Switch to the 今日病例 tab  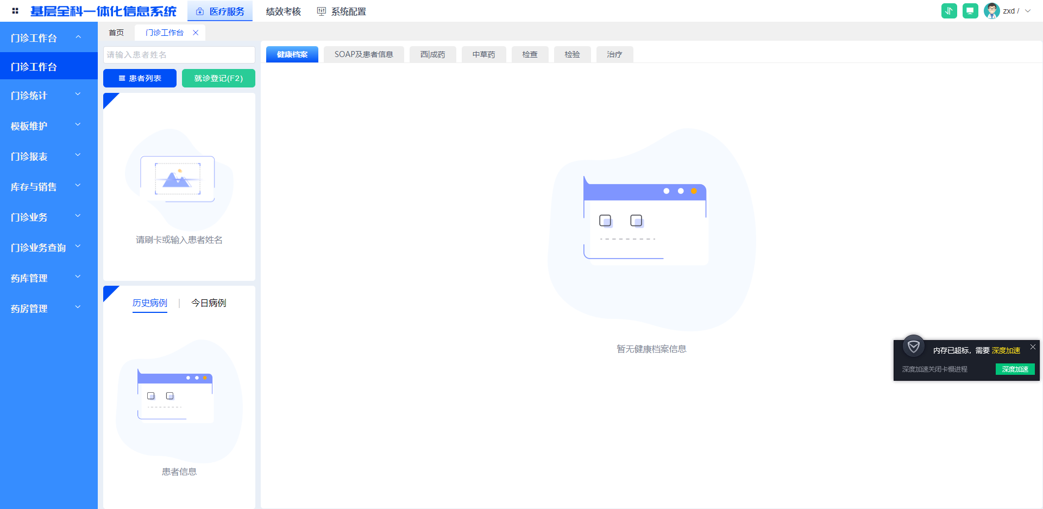click(x=209, y=303)
